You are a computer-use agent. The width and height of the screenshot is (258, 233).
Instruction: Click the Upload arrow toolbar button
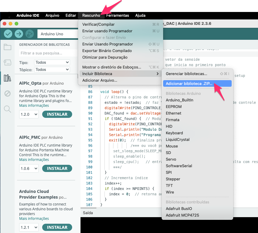click(x=19, y=34)
